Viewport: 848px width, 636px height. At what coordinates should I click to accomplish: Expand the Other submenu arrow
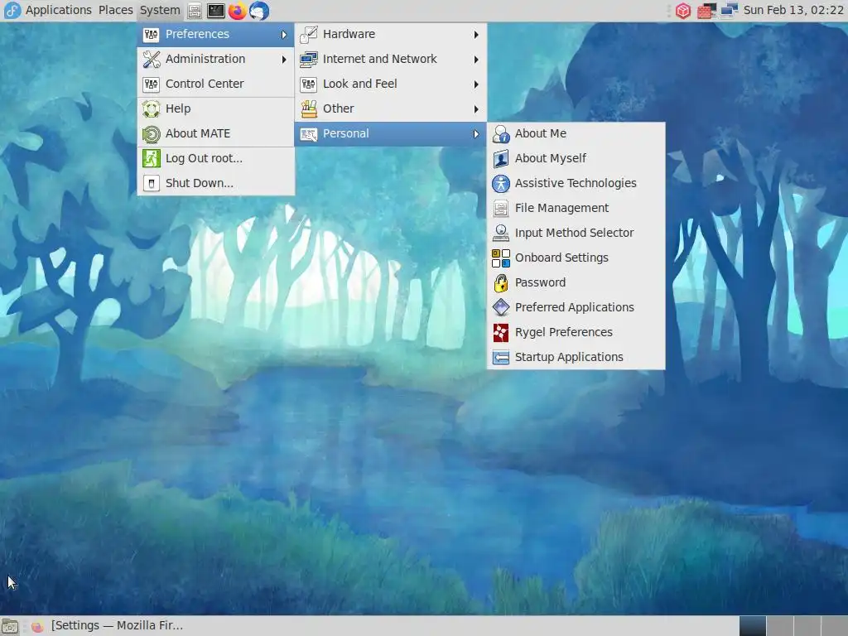pyautogui.click(x=476, y=109)
